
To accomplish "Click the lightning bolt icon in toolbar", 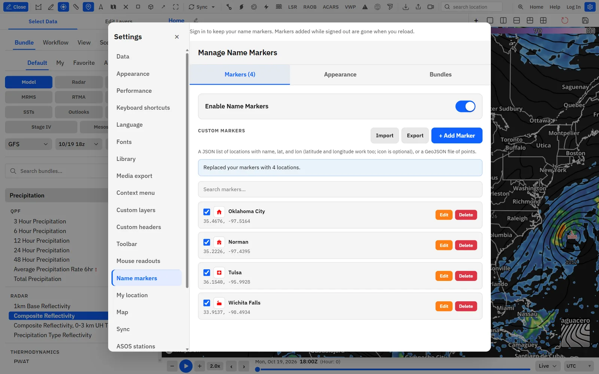I will [x=266, y=7].
